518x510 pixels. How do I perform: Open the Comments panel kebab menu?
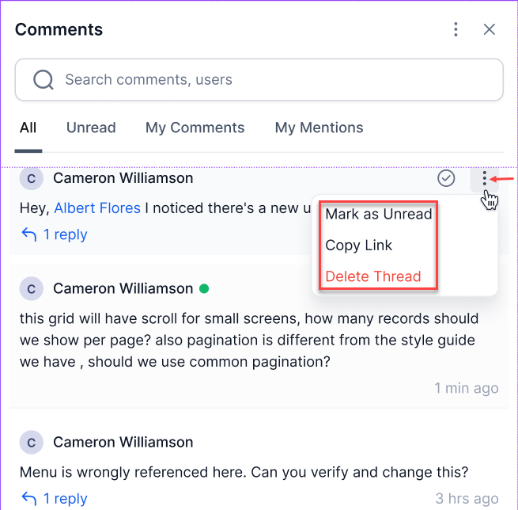point(456,29)
